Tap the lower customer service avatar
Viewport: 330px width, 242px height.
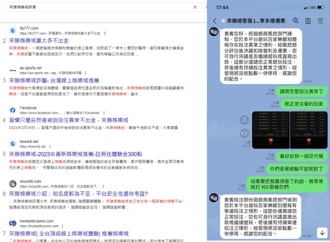214,198
